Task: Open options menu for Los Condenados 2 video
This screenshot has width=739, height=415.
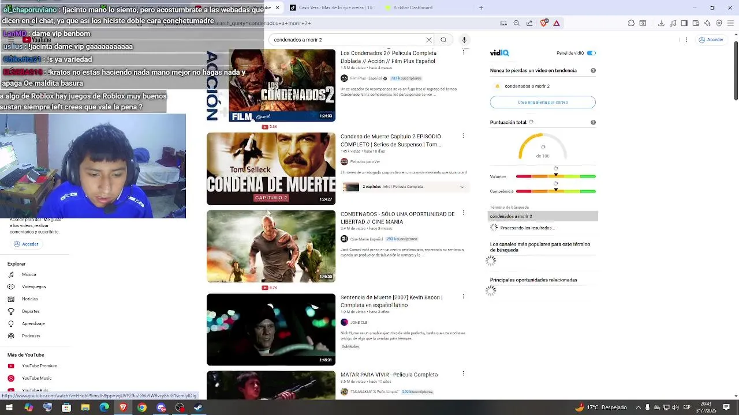Action: click(464, 52)
